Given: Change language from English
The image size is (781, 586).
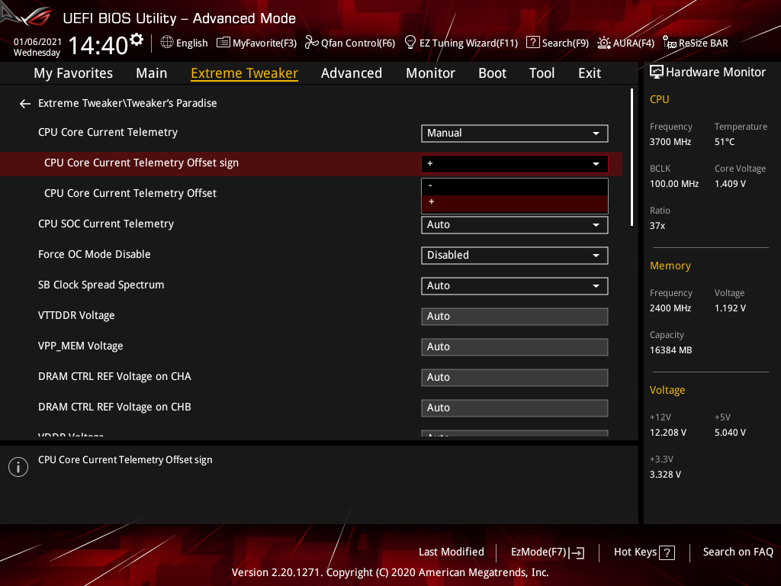Looking at the screenshot, I should [191, 43].
